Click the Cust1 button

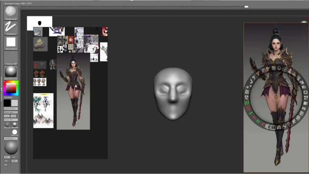(x=7, y=116)
